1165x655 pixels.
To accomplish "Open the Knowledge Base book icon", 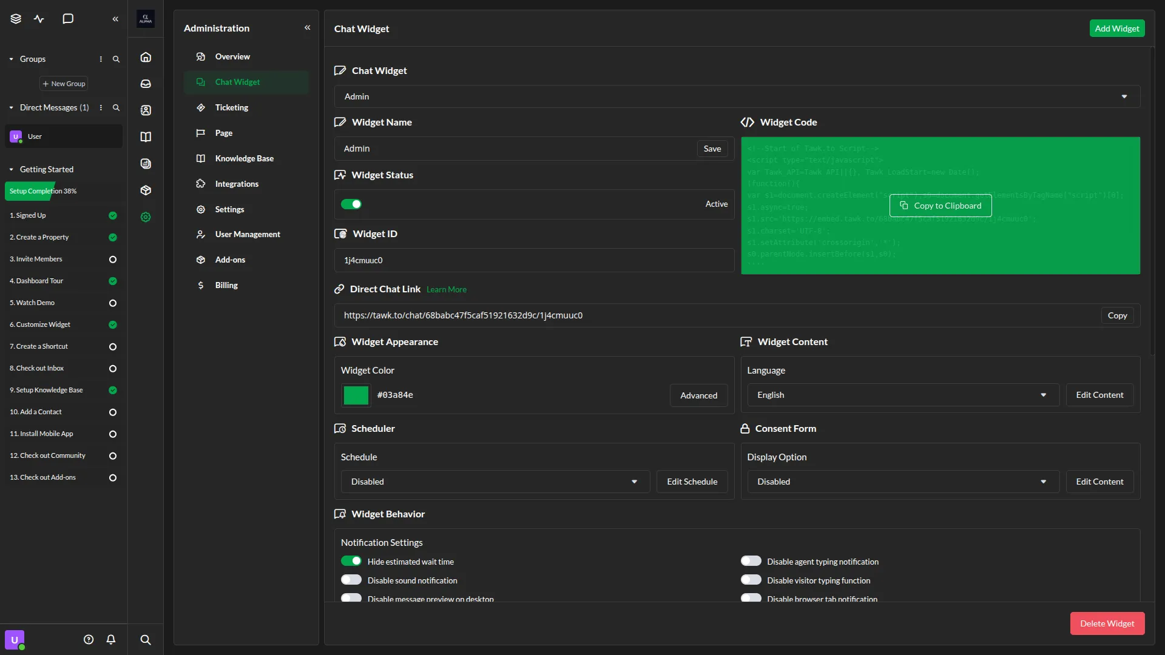I will coord(146,136).
